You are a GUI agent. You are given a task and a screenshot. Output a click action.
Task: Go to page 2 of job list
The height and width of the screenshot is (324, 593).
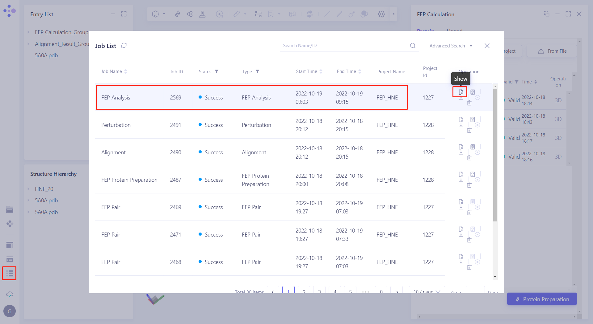tap(304, 291)
